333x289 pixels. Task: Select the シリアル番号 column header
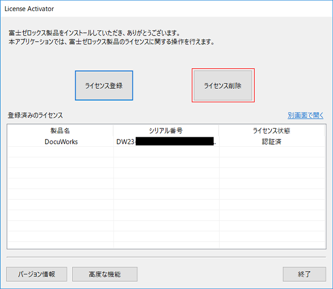pyautogui.click(x=166, y=131)
